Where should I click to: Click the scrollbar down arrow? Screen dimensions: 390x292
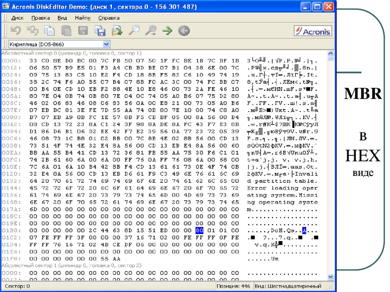pos(331,277)
